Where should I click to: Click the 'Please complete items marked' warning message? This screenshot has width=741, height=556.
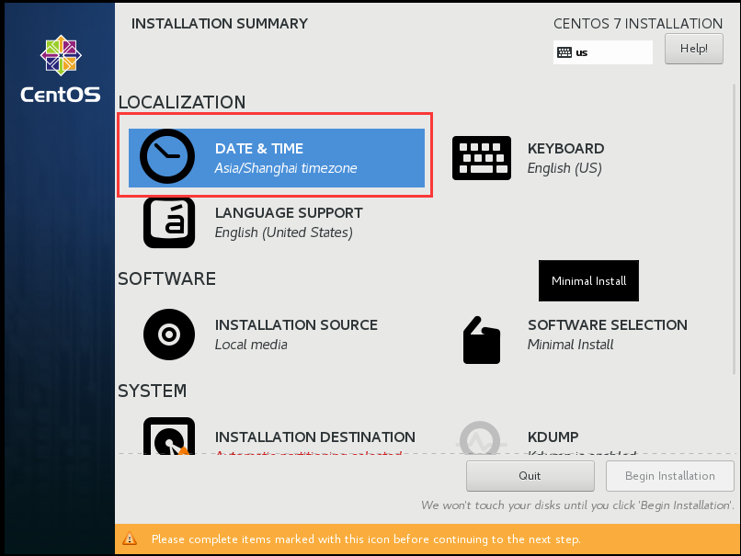pos(366,539)
